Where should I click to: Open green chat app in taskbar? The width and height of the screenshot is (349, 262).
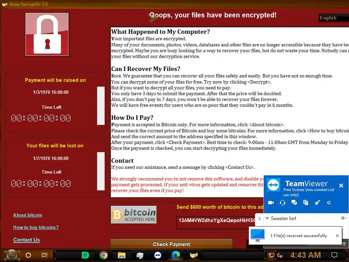pyautogui.click(x=85, y=255)
